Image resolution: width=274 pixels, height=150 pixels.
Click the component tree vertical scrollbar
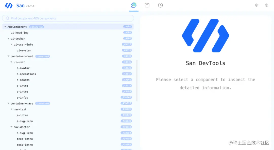(x=137, y=81)
